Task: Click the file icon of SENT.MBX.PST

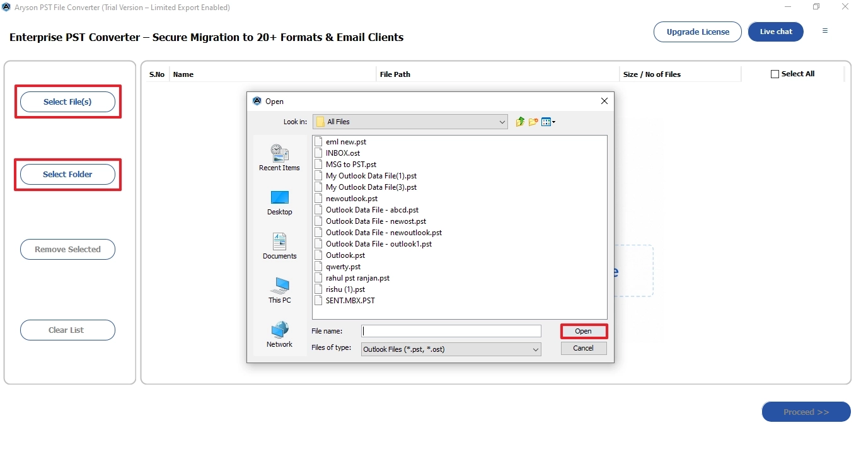Action: (x=318, y=301)
